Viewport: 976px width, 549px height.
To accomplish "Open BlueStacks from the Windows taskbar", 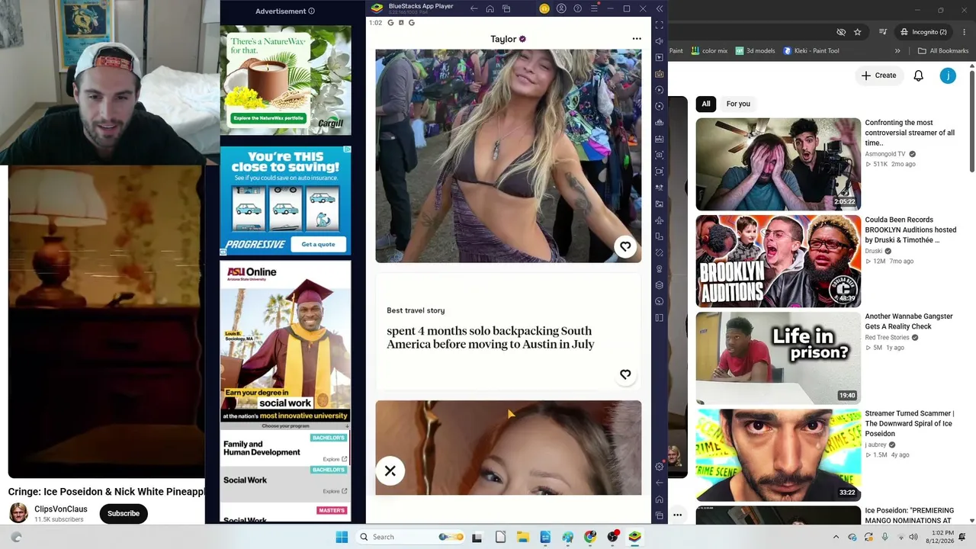I will [634, 537].
